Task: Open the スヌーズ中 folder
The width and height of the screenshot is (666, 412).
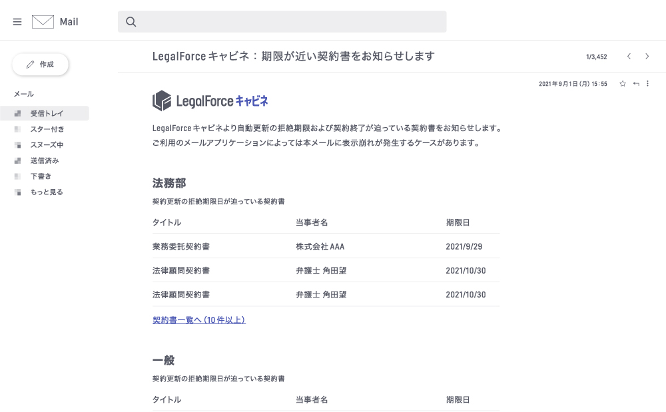Action: click(x=47, y=144)
